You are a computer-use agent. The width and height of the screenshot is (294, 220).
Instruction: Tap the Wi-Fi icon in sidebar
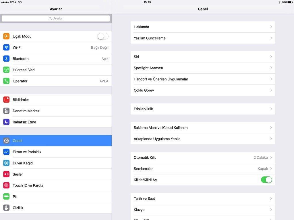coord(6,48)
